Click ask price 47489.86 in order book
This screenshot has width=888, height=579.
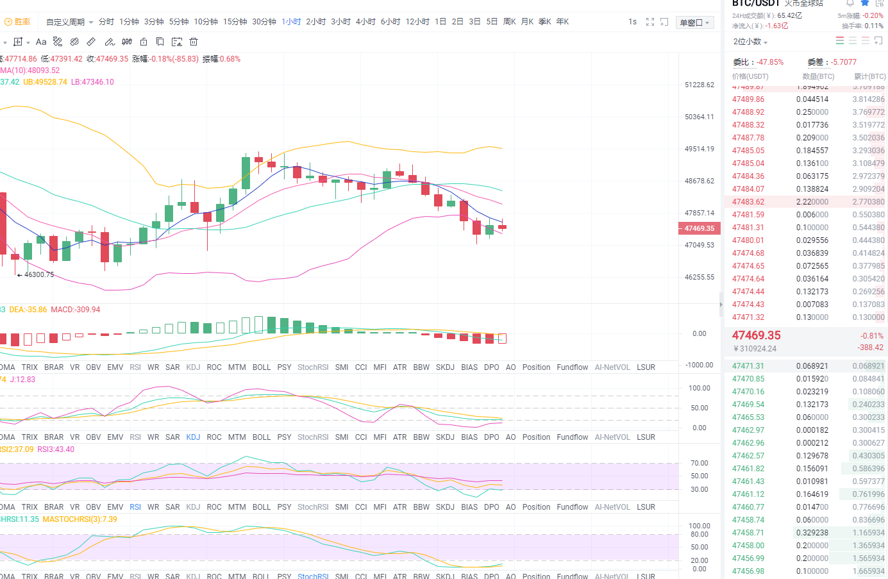pyautogui.click(x=748, y=99)
